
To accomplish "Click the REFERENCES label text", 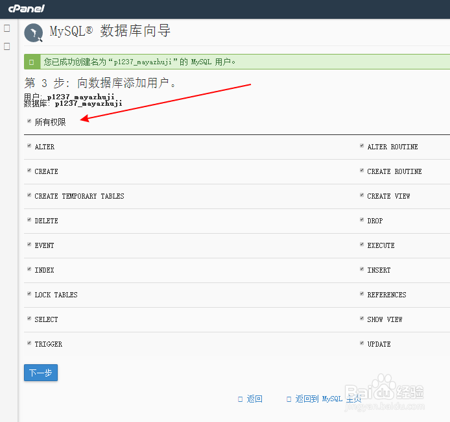I will 387,295.
